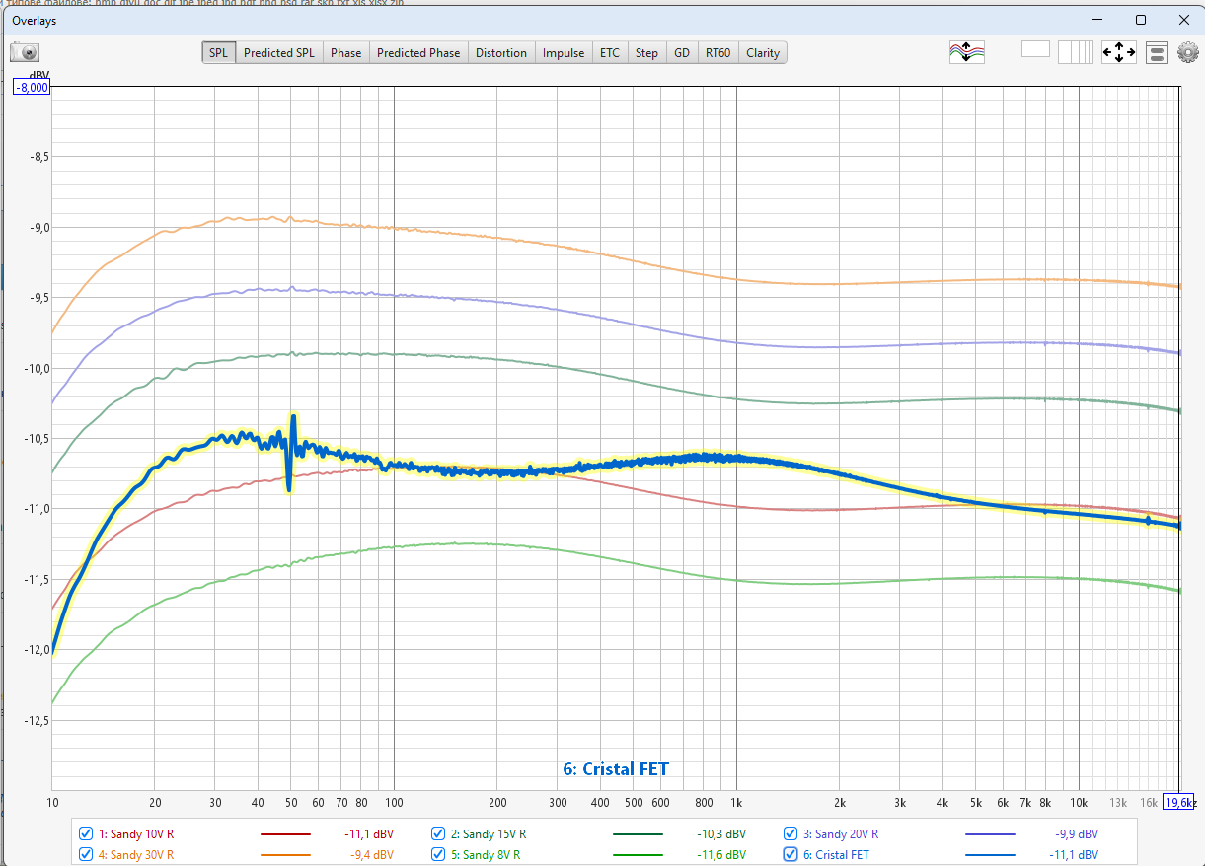The image size is (1205, 866).
Task: Uncheck the Sandy 30V R trace checkbox
Action: click(x=86, y=855)
